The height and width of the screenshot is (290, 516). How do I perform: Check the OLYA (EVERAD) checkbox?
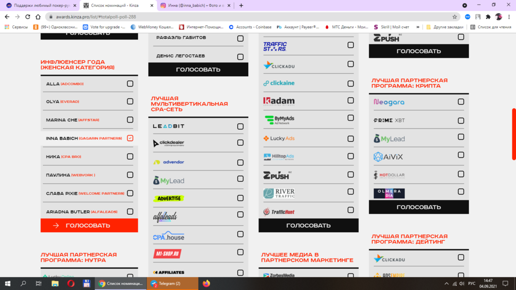point(130,101)
